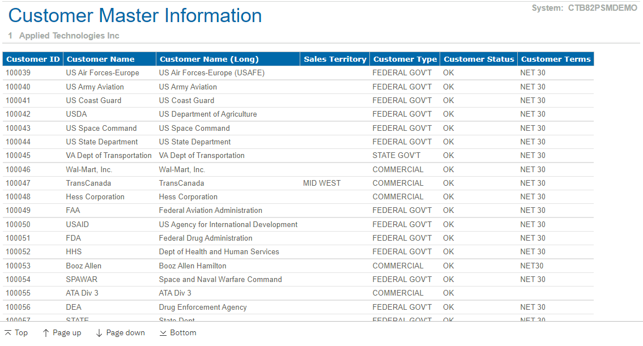This screenshot has width=643, height=346.
Task: Click the STATE GOV'T customer type cell
Action: tap(397, 155)
